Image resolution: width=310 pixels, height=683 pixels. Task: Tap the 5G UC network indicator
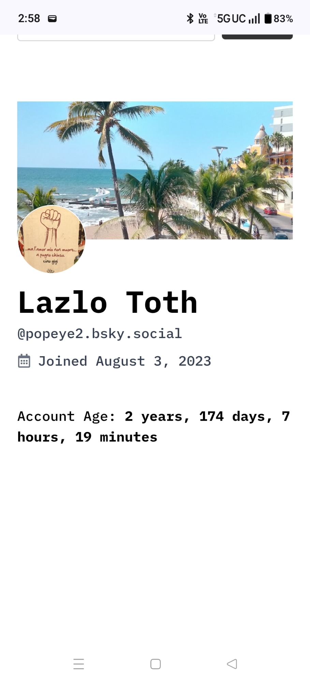(231, 18)
